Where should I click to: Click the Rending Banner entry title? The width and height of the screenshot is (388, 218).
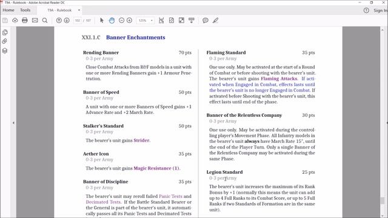101,53
